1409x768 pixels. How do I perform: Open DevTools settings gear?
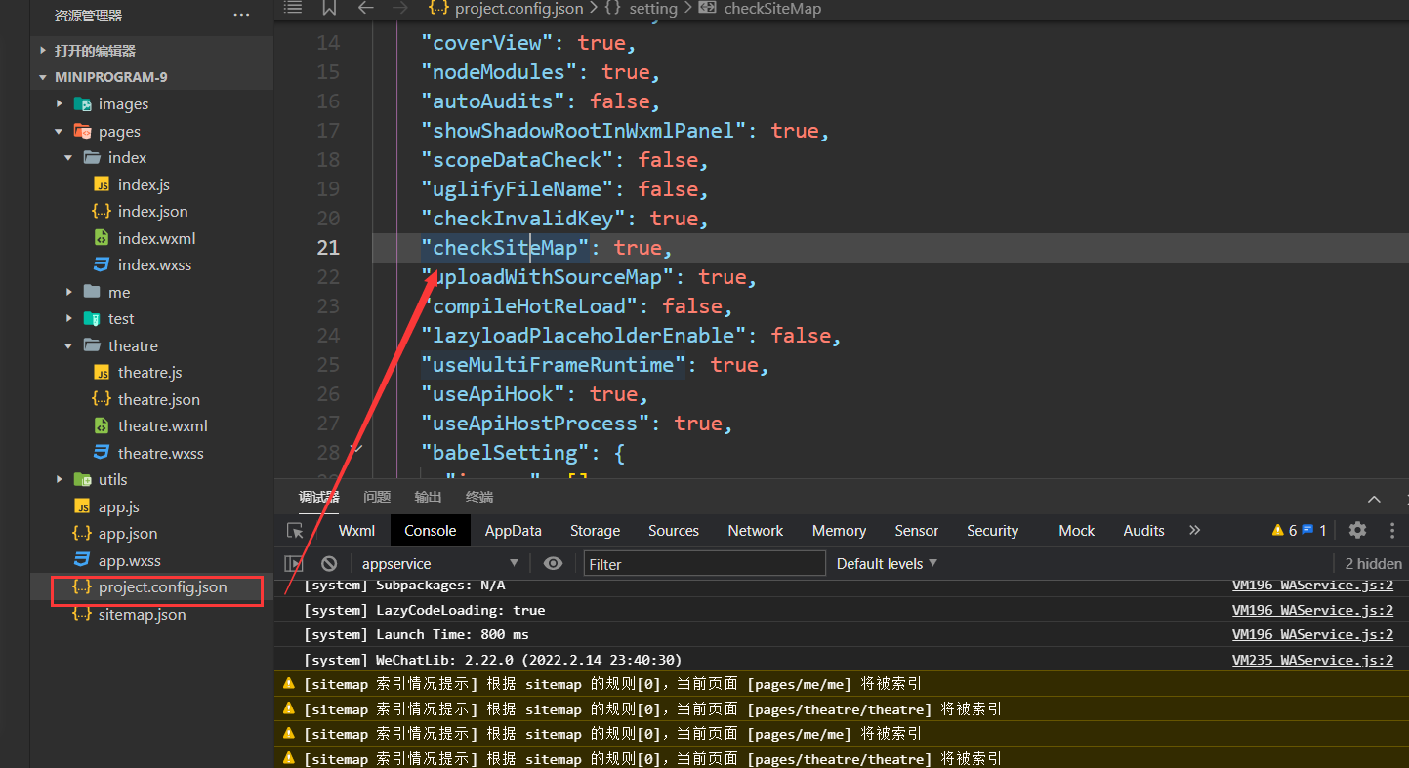click(1357, 530)
